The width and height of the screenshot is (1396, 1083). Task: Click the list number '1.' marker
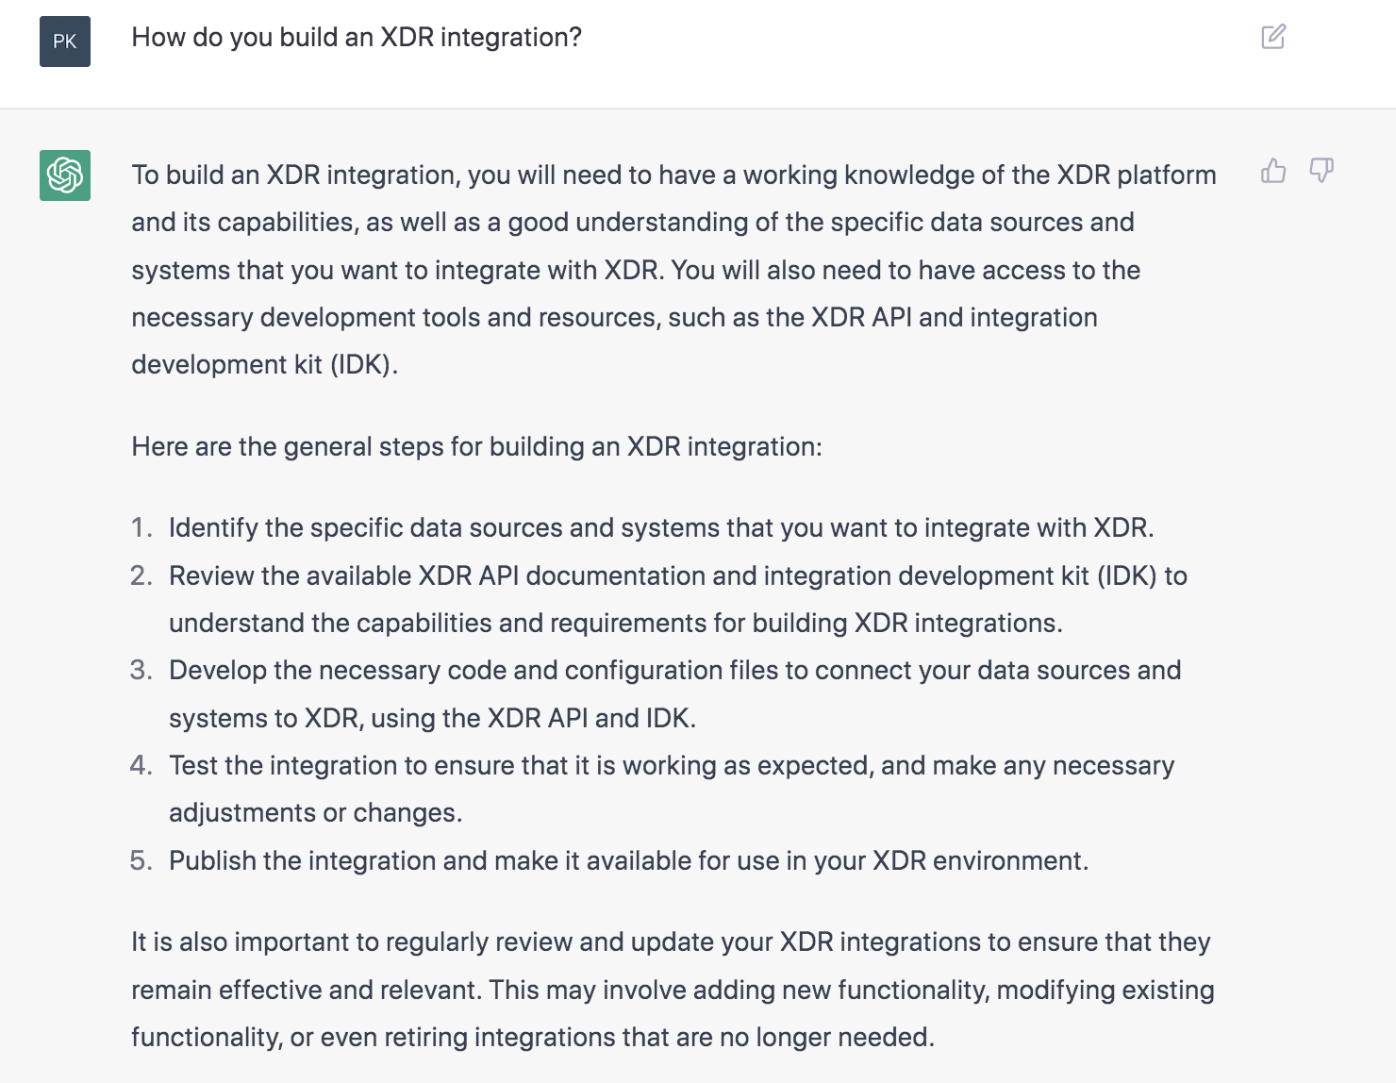(x=141, y=527)
